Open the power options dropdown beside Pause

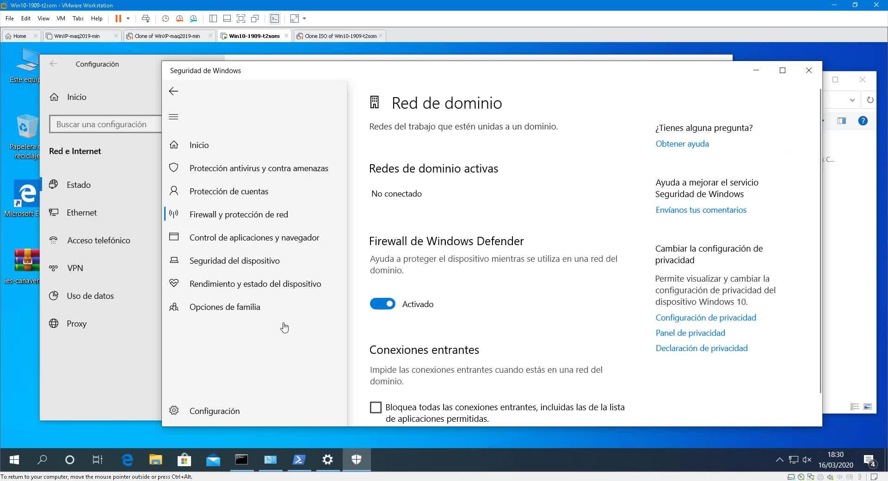coord(128,18)
